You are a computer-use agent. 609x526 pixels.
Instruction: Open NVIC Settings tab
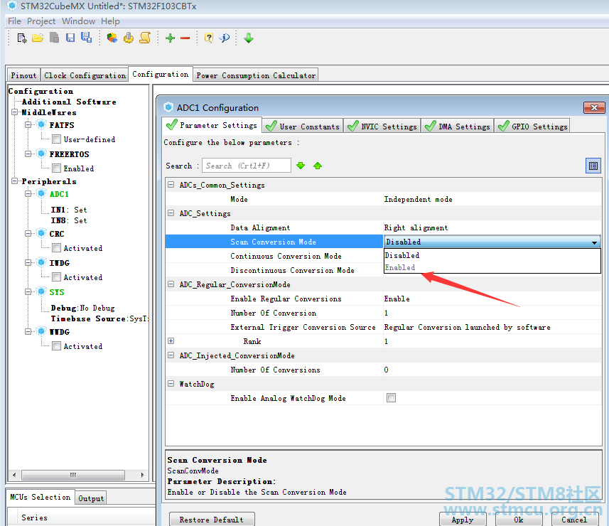click(382, 127)
